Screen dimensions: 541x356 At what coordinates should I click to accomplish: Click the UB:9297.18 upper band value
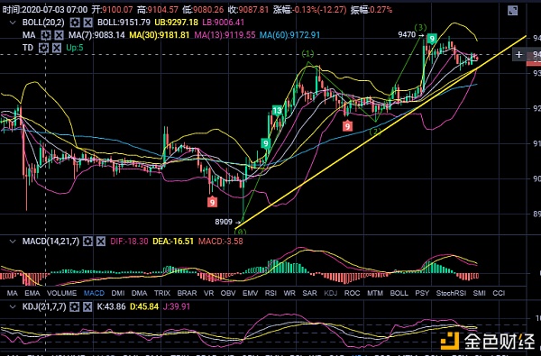pos(177,23)
